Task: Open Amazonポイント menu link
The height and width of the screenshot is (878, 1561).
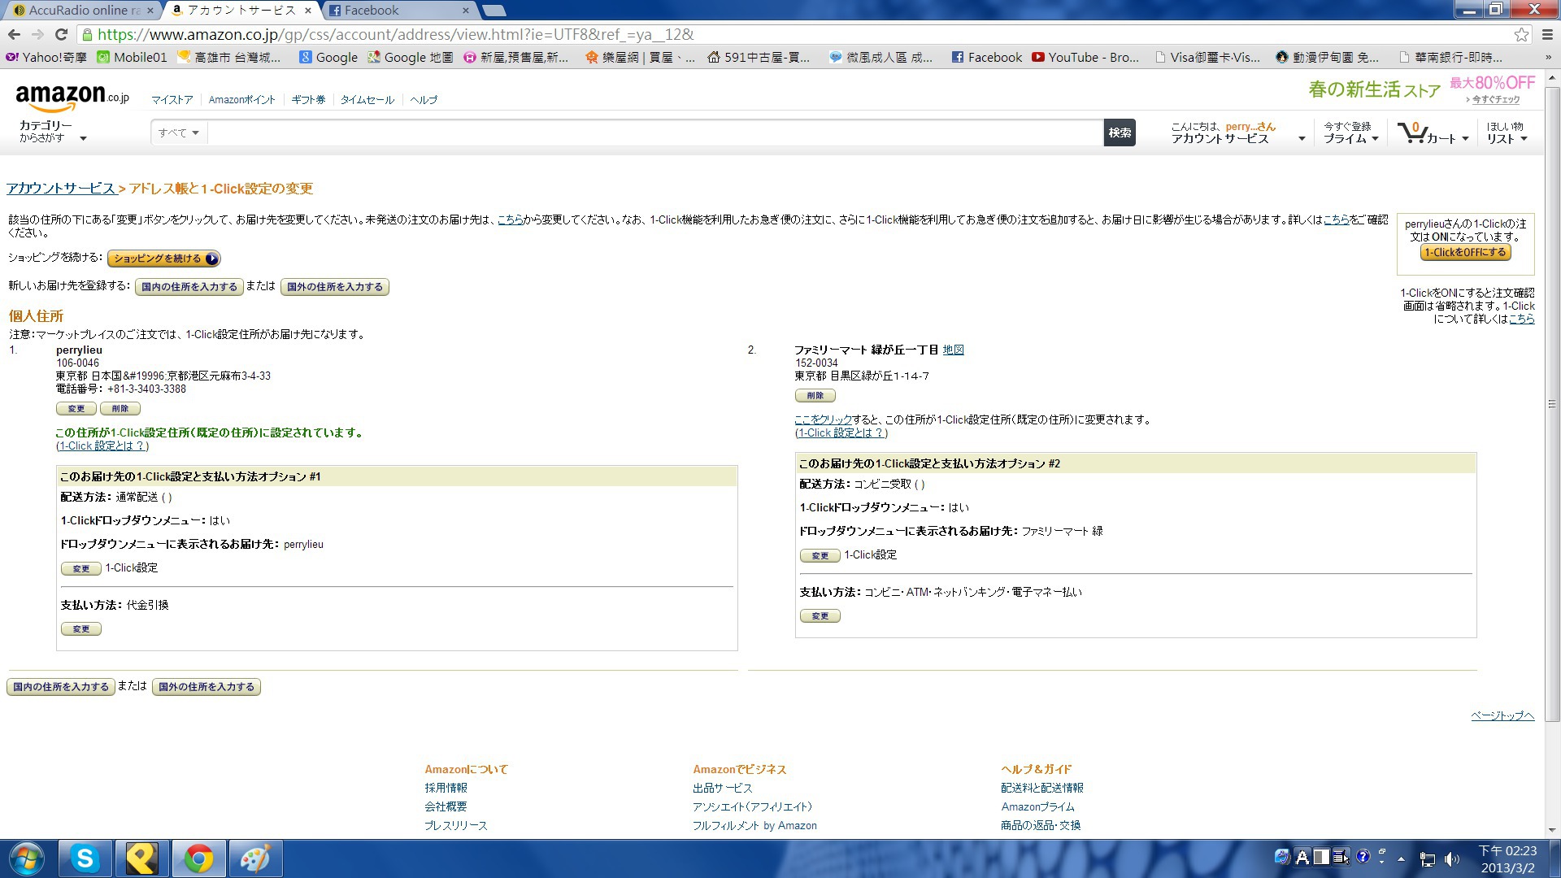Action: [x=242, y=99]
